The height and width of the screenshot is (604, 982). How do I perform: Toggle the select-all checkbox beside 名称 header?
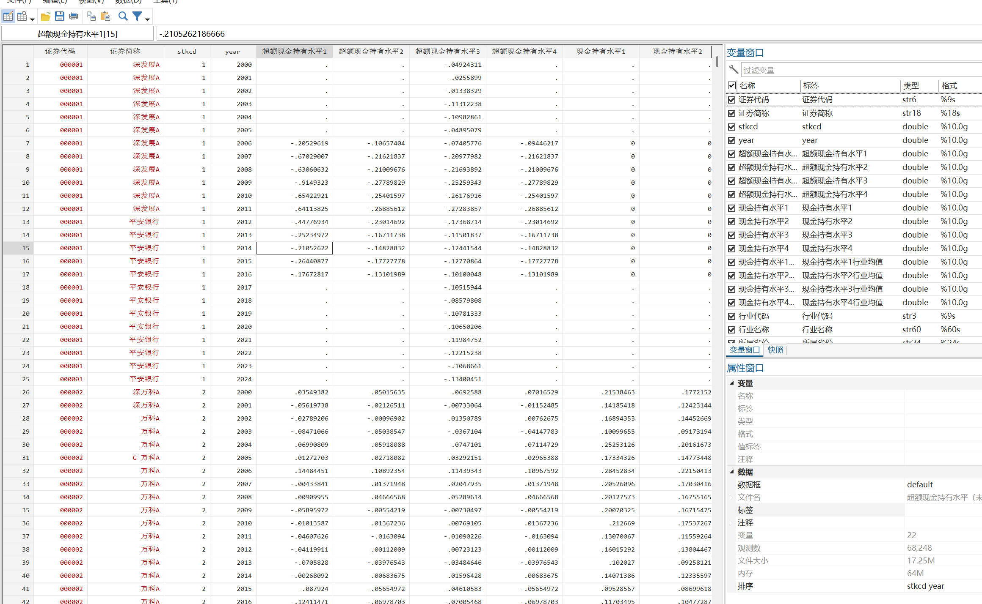point(731,85)
